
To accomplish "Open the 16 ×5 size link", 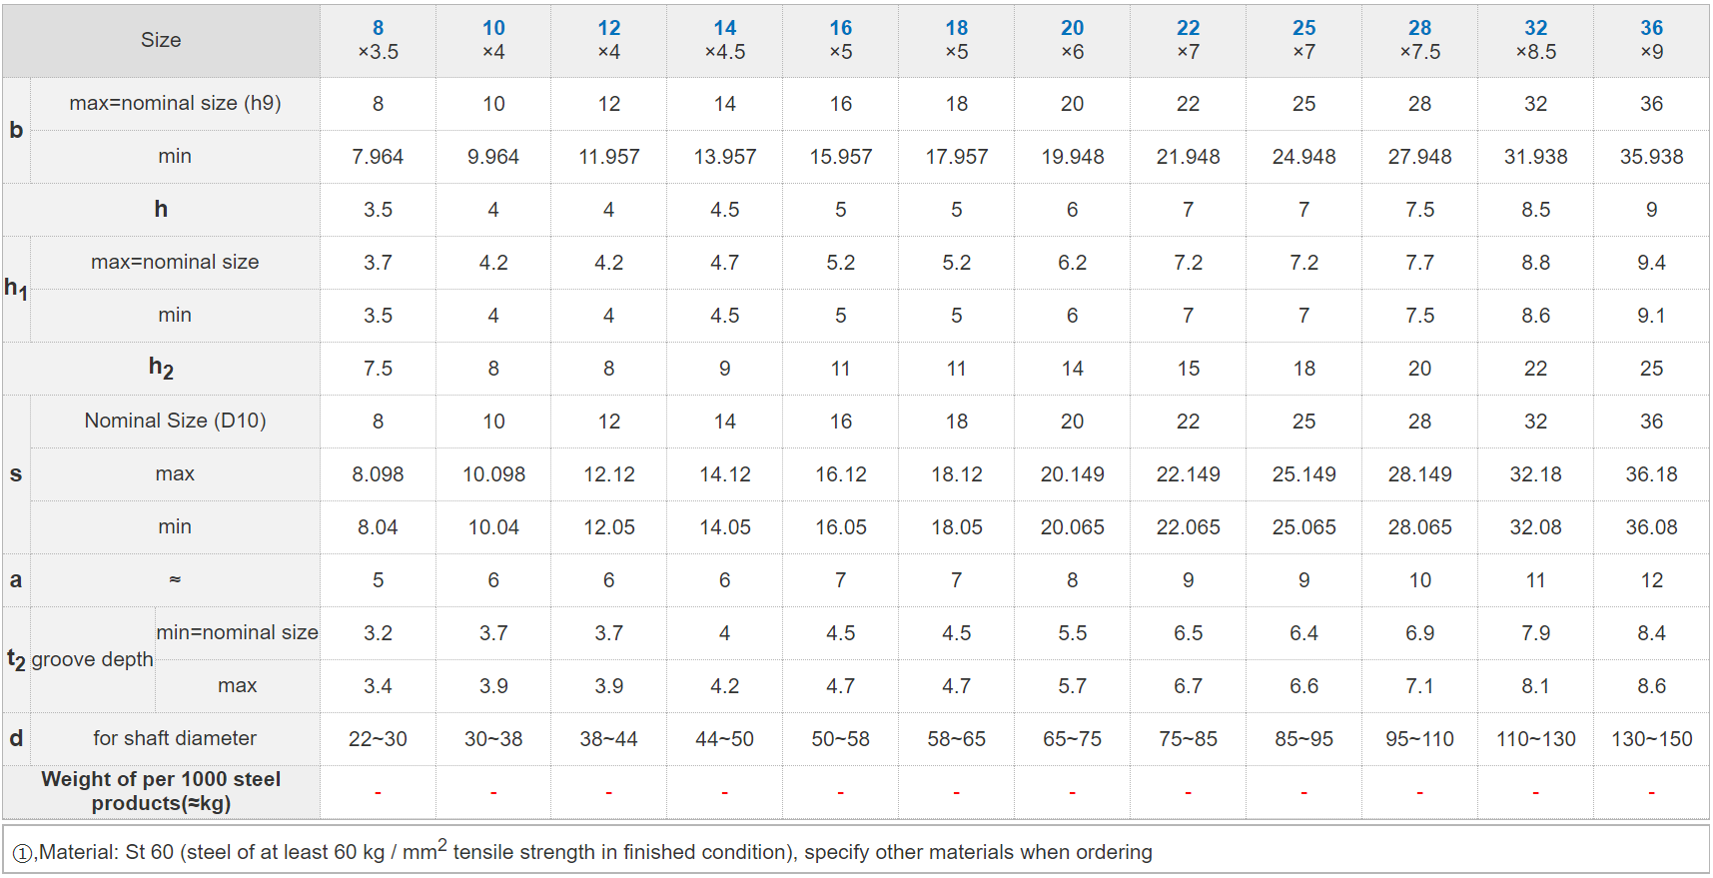I will (841, 28).
